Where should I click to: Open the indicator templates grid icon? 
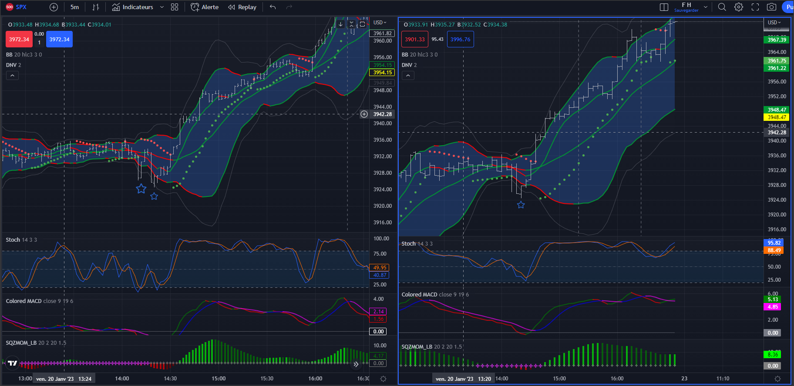pos(175,7)
